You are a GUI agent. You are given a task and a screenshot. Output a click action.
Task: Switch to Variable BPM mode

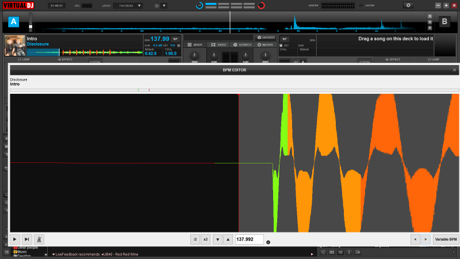[x=446, y=239]
